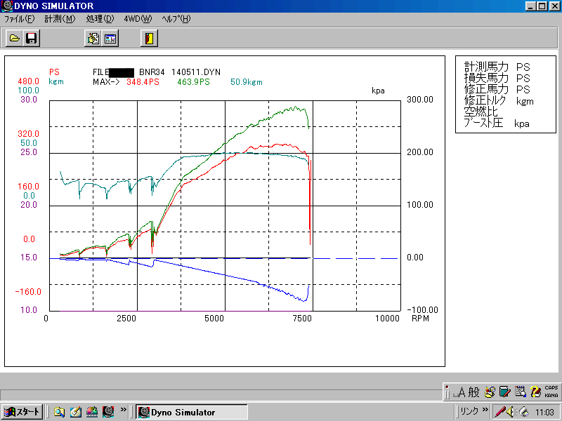Click the exit door toolbar icon
This screenshot has width=562, height=421.
coord(148,39)
